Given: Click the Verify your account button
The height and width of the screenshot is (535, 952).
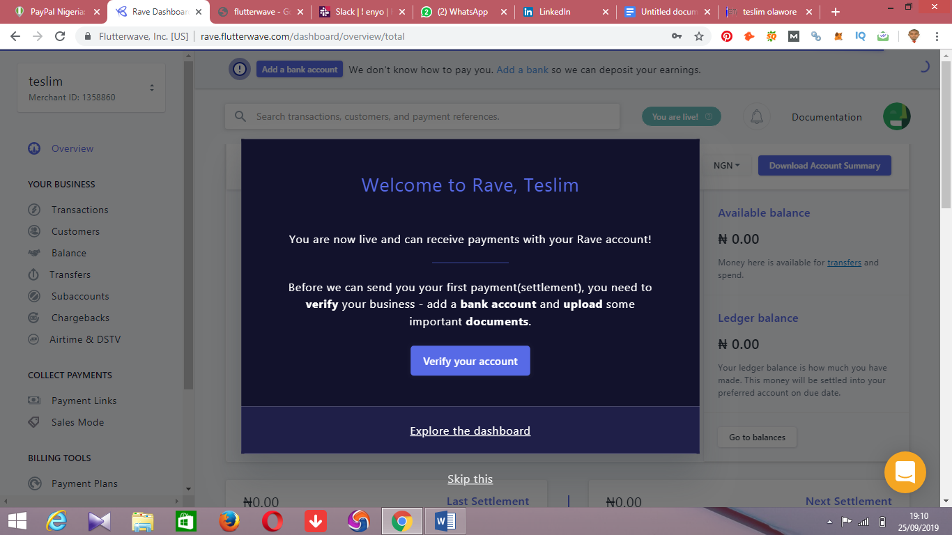Looking at the screenshot, I should click(470, 361).
